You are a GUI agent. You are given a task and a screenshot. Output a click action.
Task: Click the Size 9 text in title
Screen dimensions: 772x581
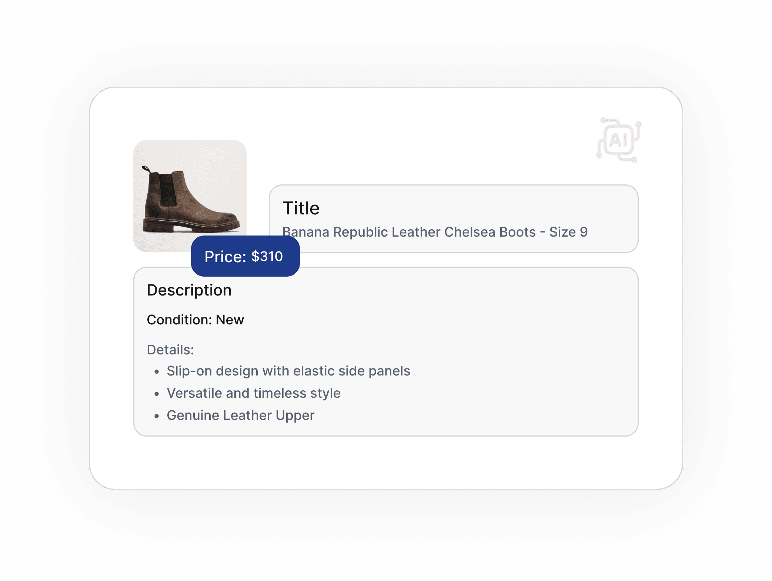(568, 232)
